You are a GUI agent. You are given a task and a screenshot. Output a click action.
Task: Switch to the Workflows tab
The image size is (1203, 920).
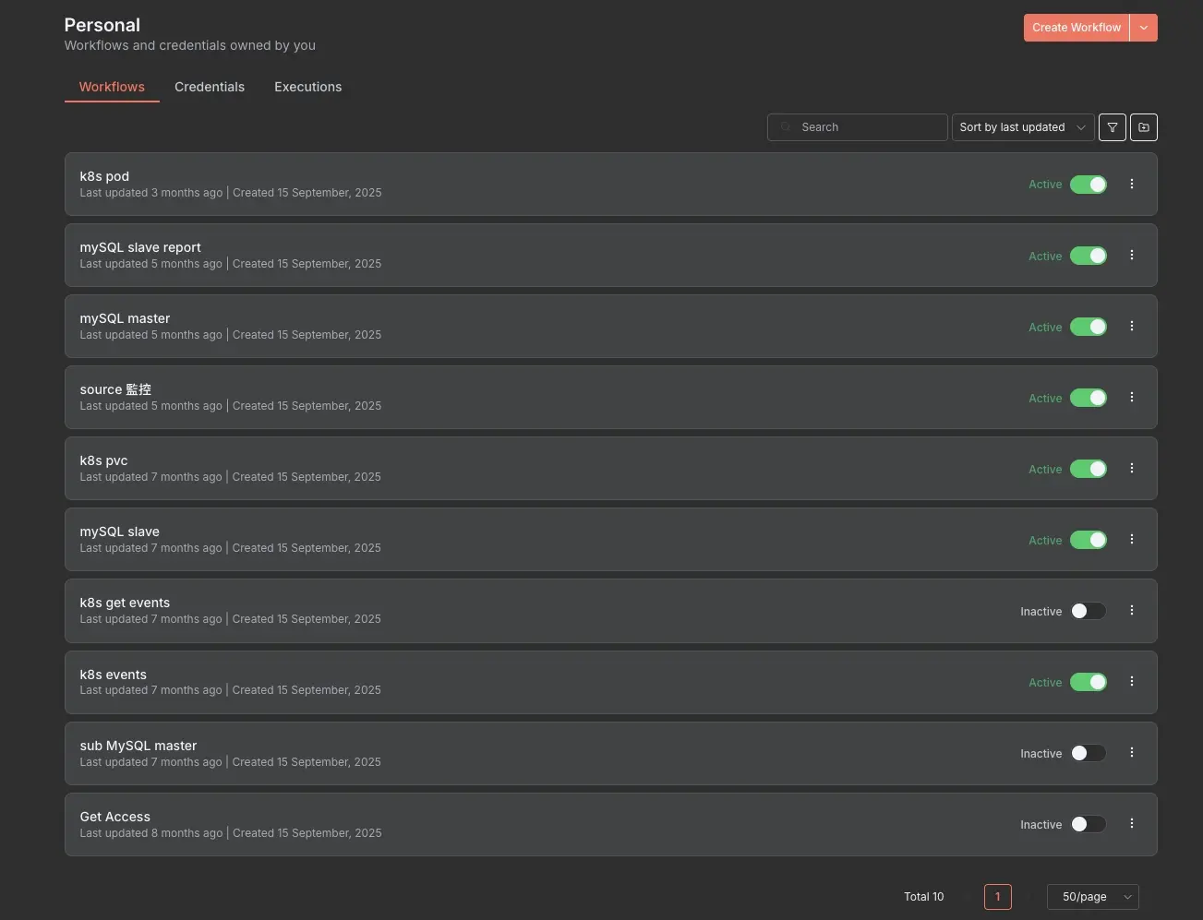pos(112,87)
